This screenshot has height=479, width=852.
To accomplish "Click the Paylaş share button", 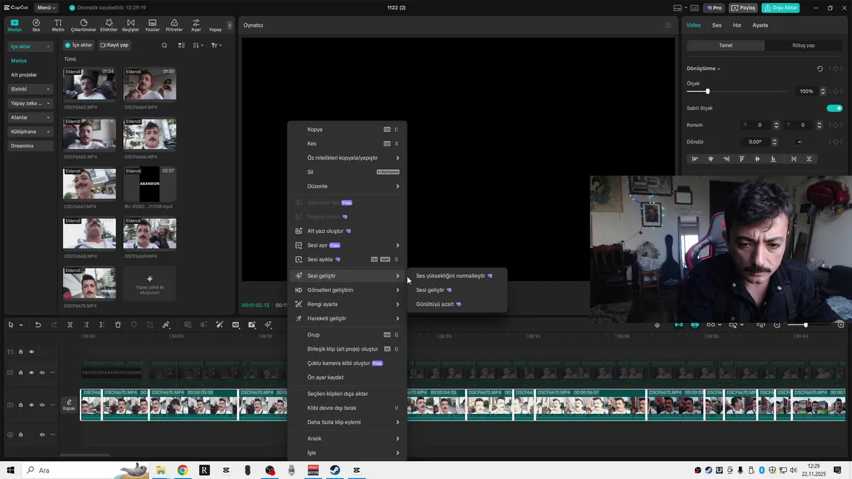I will pyautogui.click(x=743, y=8).
